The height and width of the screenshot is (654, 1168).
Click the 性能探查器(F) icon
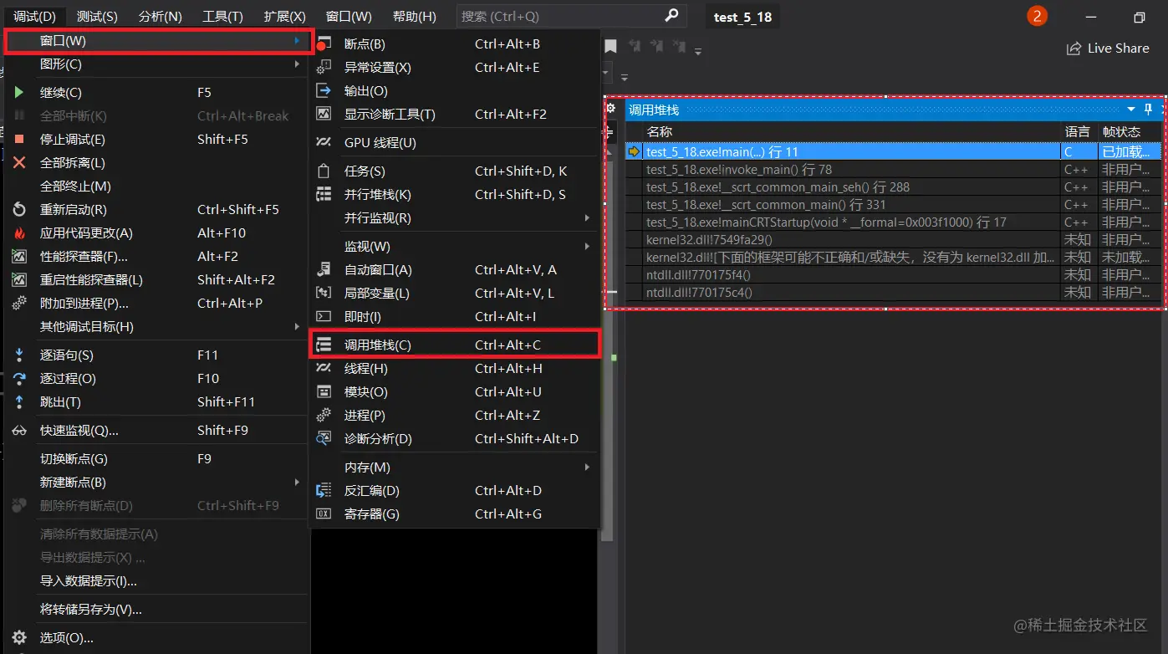pyautogui.click(x=19, y=257)
